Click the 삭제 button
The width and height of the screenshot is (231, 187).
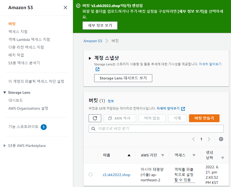(x=177, y=118)
